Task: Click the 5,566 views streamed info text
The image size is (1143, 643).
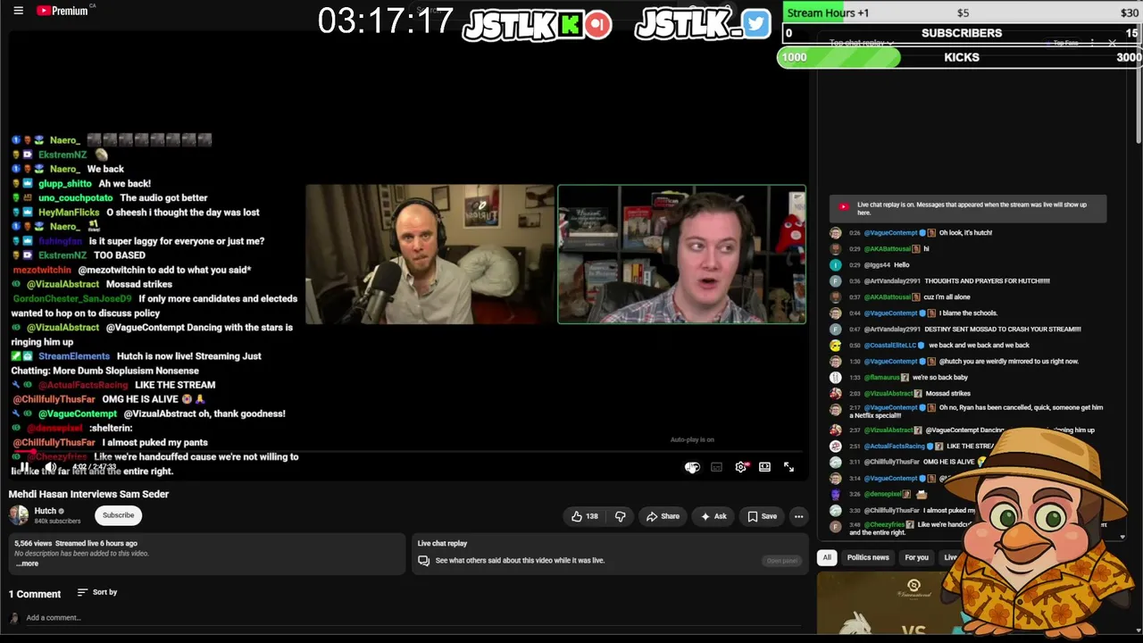Action: point(76,543)
